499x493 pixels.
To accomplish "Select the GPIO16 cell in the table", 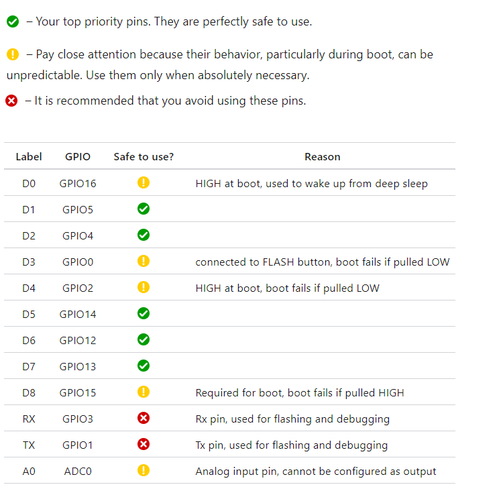I will [78, 184].
